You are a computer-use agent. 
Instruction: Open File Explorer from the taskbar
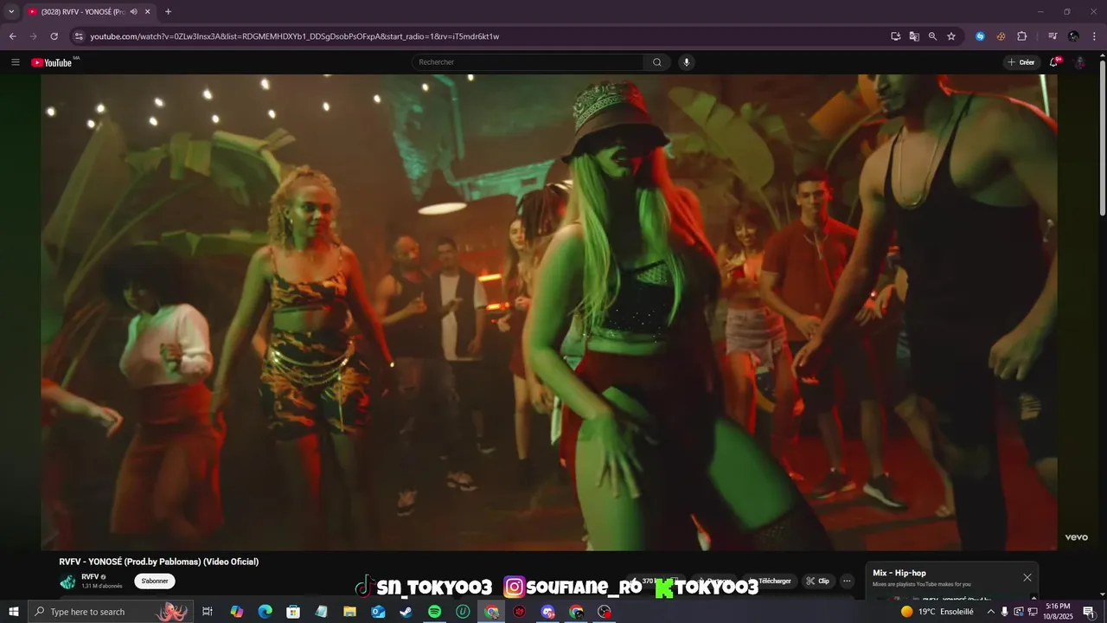[349, 612]
